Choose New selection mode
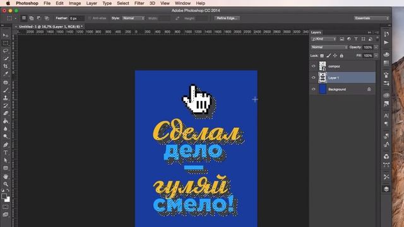This screenshot has height=227, width=404. pyautogui.click(x=24, y=18)
